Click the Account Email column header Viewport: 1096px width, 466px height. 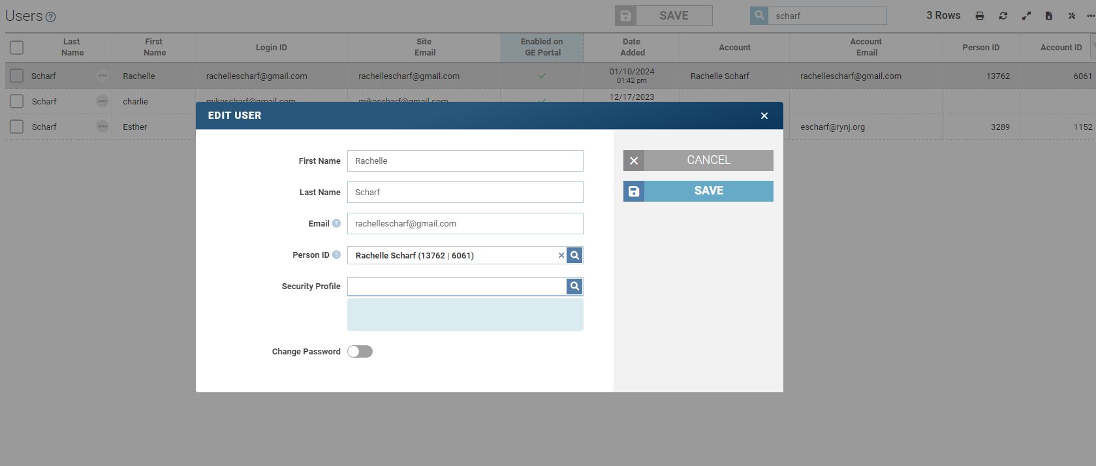[866, 47]
